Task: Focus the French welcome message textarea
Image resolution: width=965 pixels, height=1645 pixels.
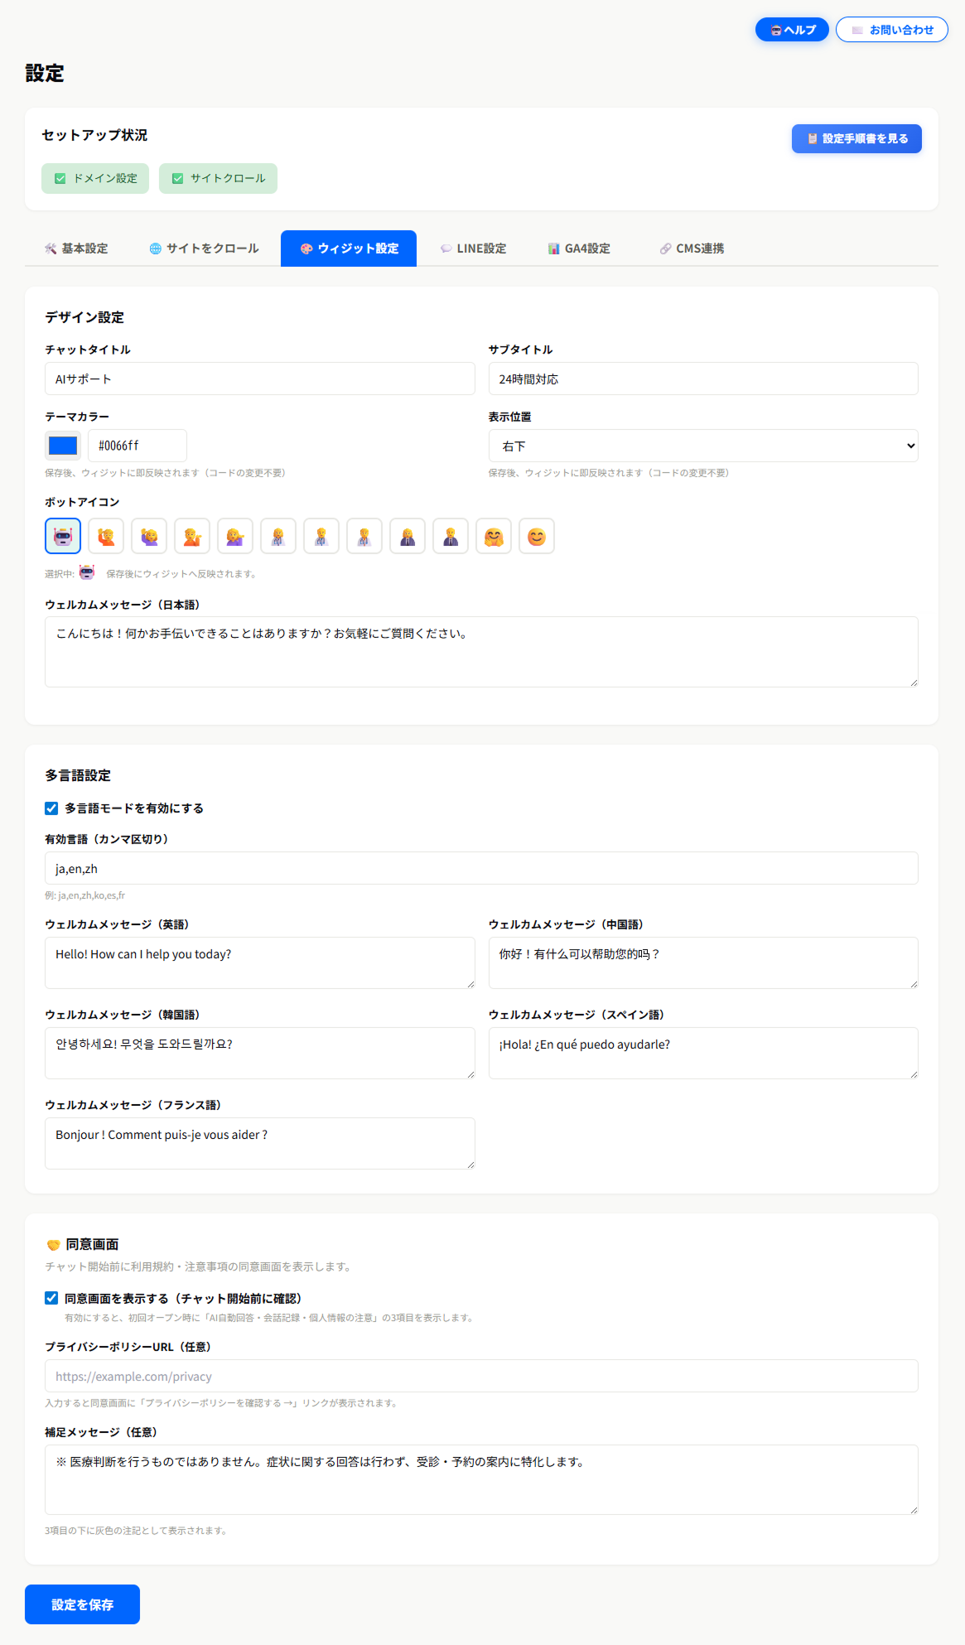Action: coord(260,1143)
